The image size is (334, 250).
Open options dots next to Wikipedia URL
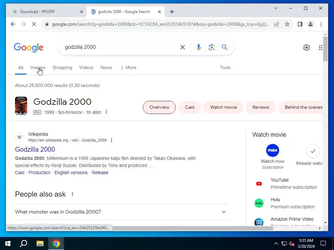tap(112, 140)
